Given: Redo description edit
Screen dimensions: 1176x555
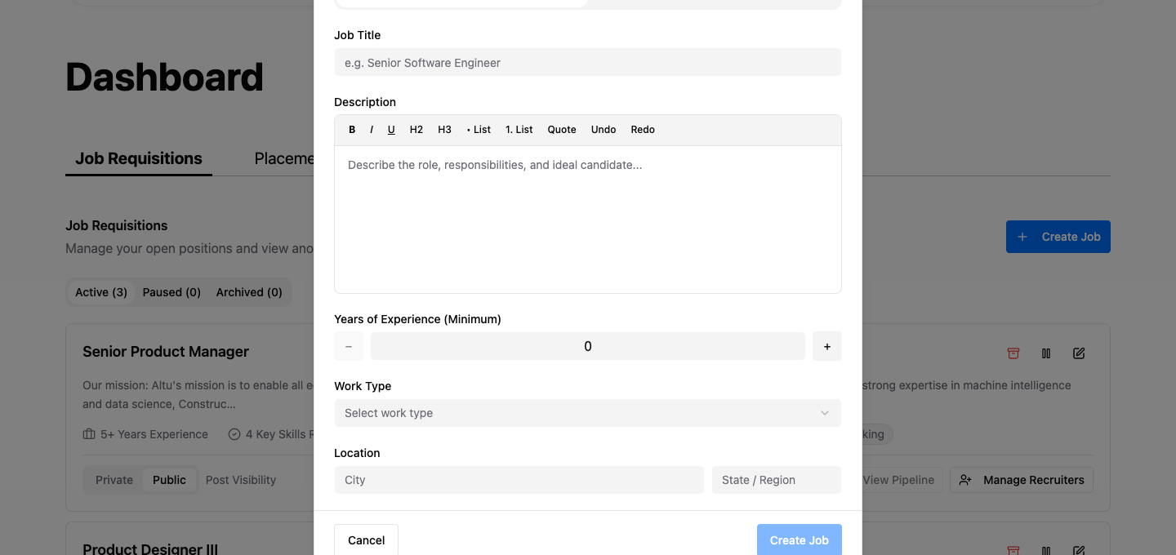Looking at the screenshot, I should 643,130.
